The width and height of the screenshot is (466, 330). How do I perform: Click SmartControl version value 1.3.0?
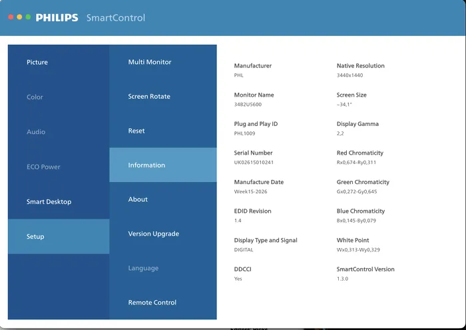[x=342, y=279]
